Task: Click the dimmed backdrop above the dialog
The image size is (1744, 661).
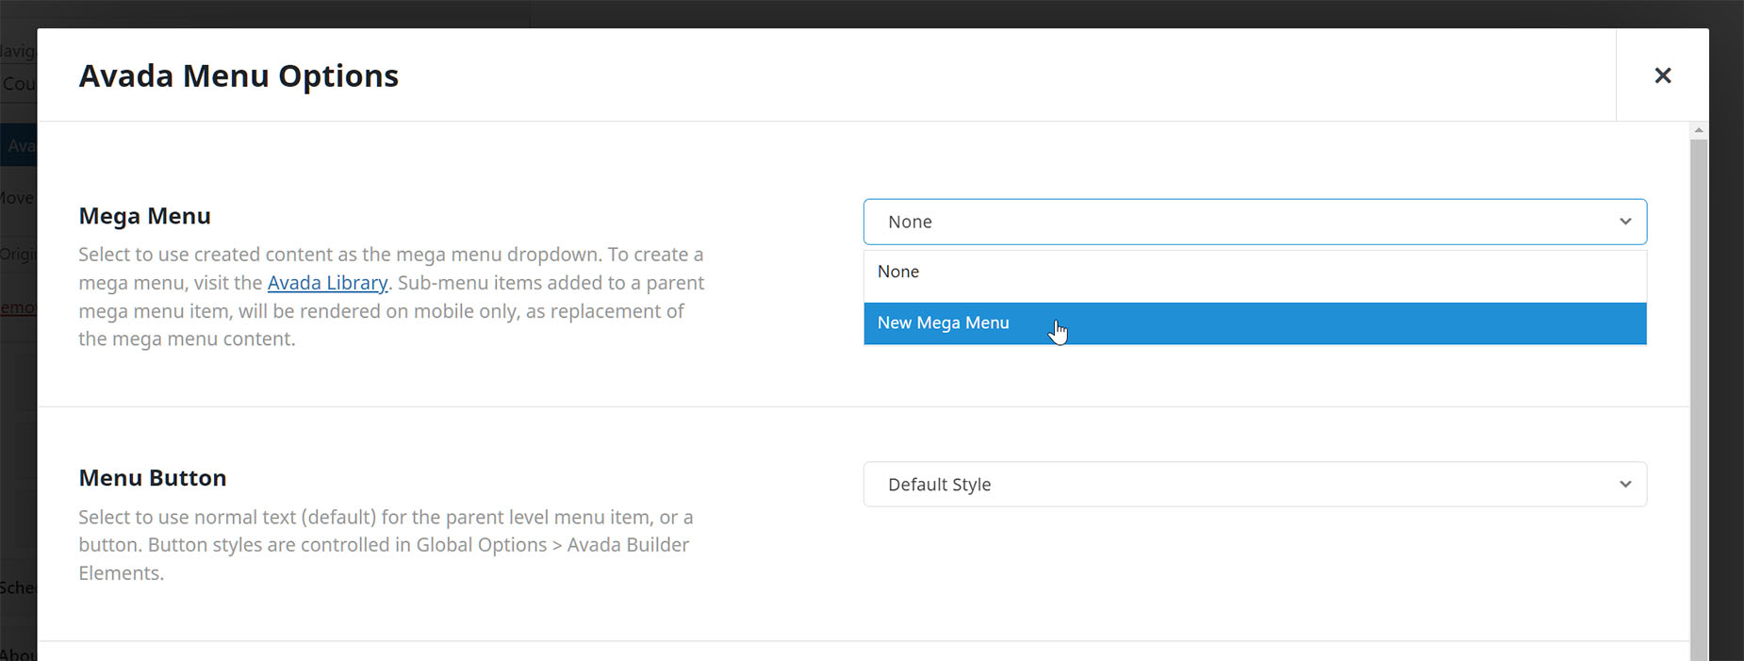Action: [872, 13]
